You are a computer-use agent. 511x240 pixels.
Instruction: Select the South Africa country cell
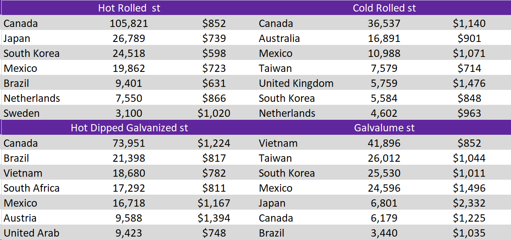pyautogui.click(x=32, y=188)
